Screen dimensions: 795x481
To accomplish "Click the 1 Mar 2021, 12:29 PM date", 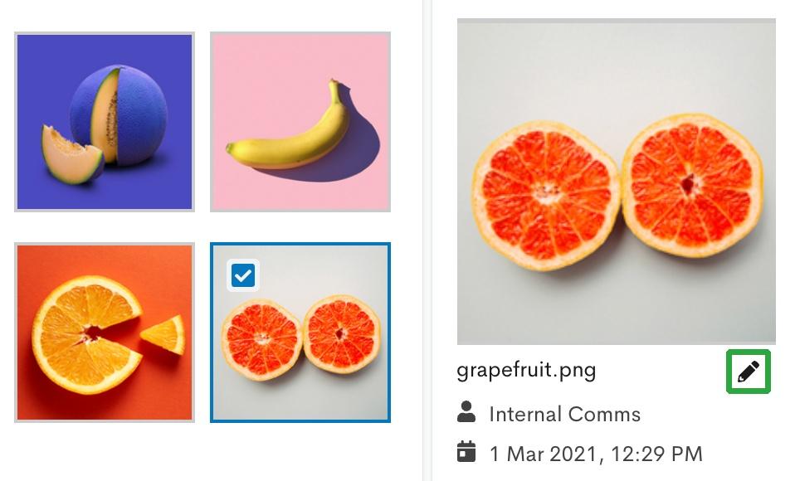I will pyautogui.click(x=596, y=454).
